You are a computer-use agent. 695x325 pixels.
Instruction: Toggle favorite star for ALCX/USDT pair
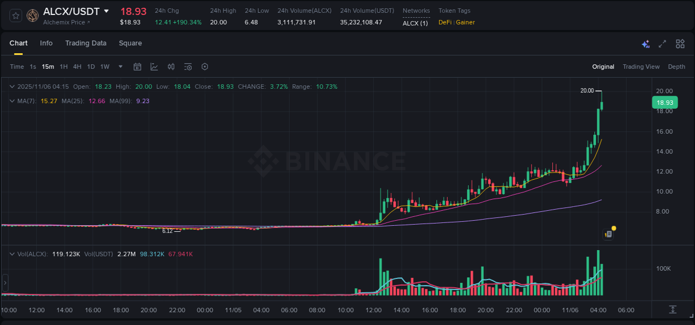(15, 16)
